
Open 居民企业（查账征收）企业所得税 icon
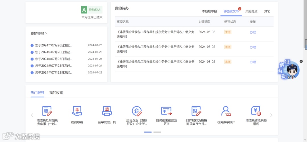(x=137, y=111)
